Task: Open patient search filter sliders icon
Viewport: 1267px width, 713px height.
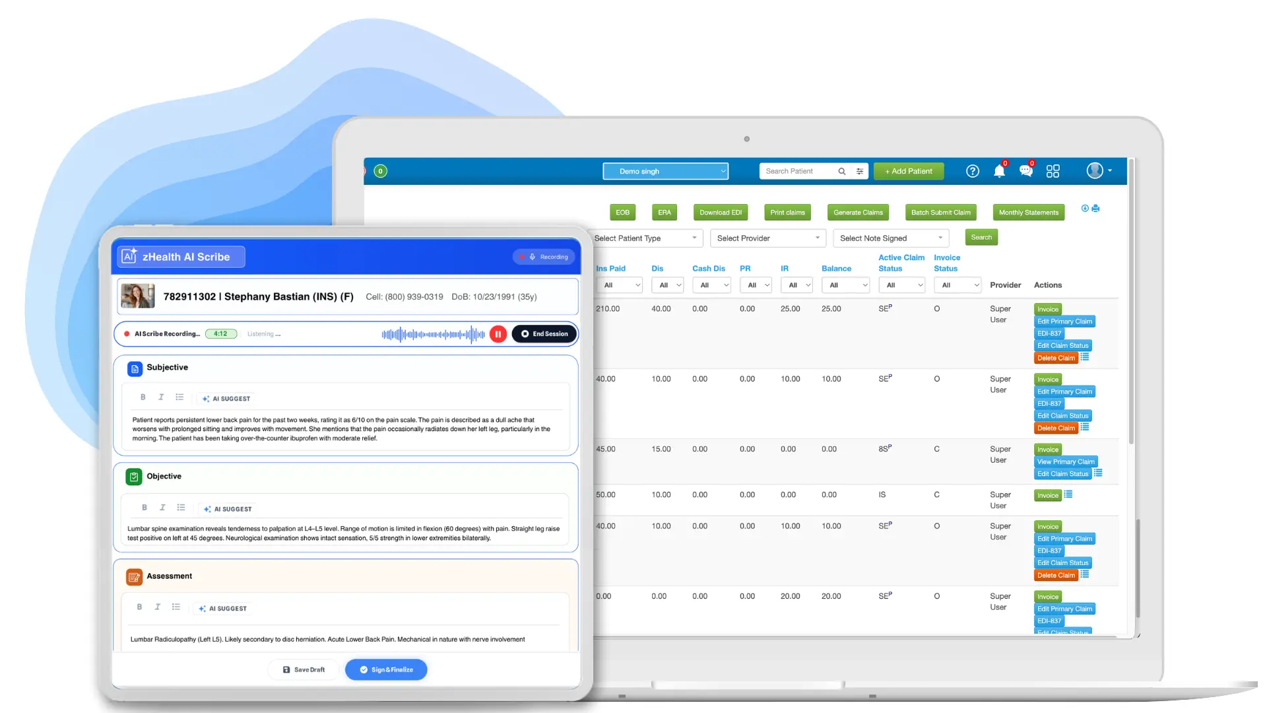Action: 860,172
